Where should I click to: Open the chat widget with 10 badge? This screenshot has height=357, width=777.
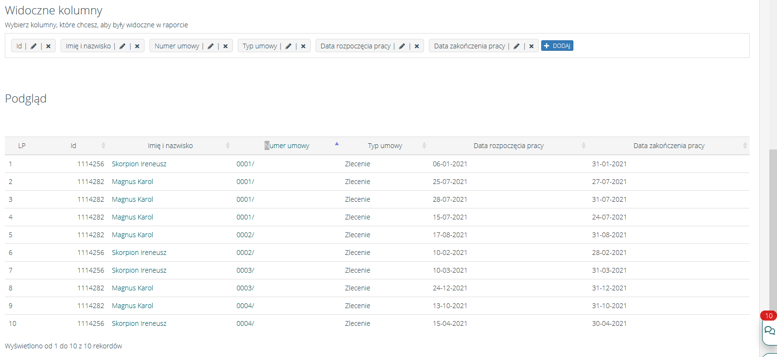click(769, 330)
